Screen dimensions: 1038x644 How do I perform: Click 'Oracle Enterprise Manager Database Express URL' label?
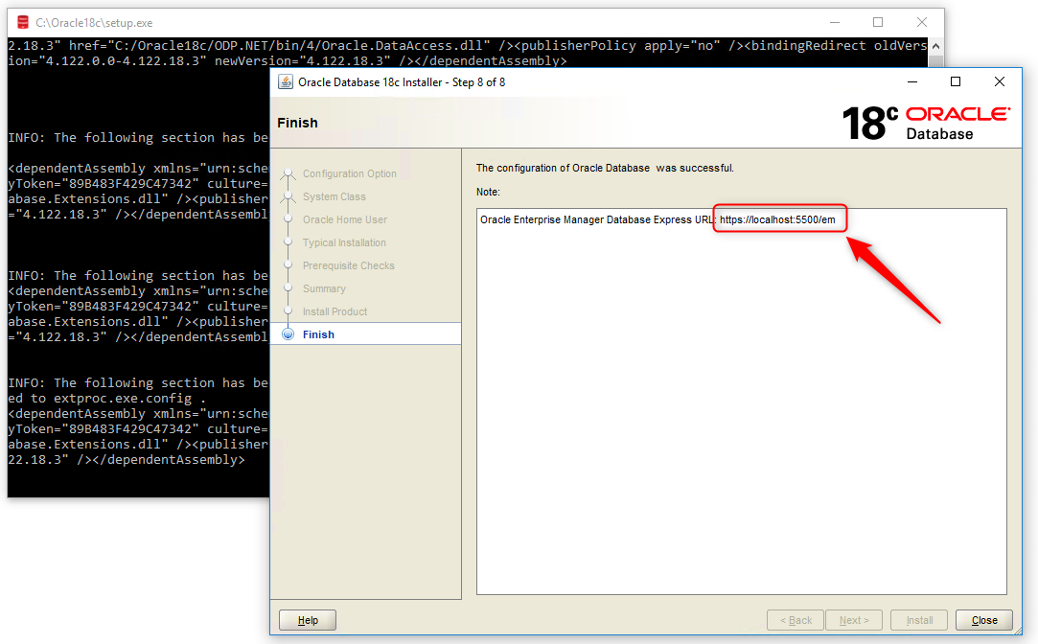coord(597,219)
